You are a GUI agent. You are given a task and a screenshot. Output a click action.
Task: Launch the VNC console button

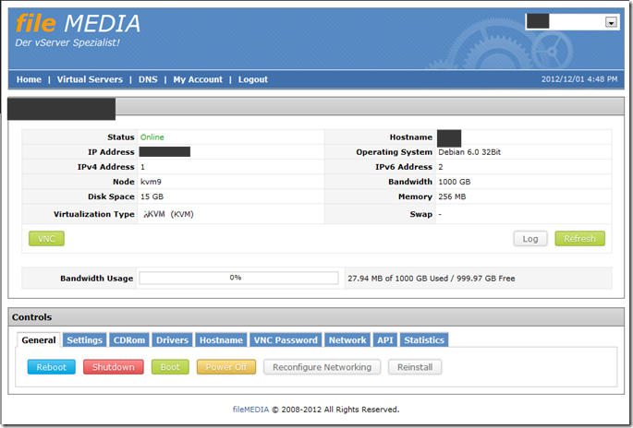coord(46,239)
